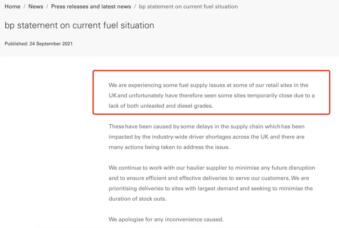Click the bp statement page heading
Viewport: 339px width, 228px height.
click(79, 25)
